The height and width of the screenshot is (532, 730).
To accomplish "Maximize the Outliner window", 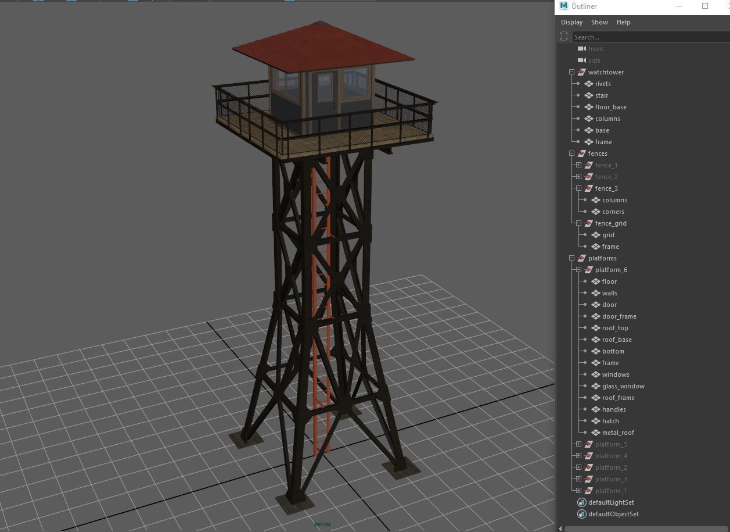I will click(x=705, y=6).
